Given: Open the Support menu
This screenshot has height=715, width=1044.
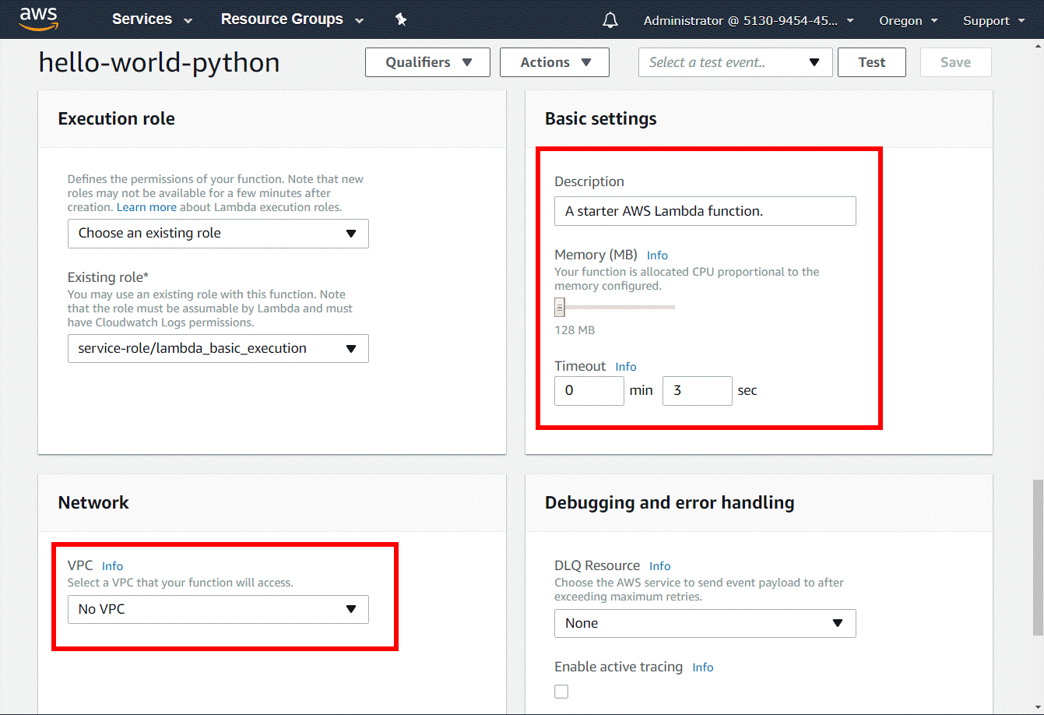Looking at the screenshot, I should (993, 21).
